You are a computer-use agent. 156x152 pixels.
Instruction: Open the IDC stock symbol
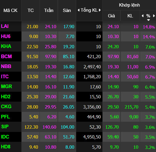click(5, 137)
